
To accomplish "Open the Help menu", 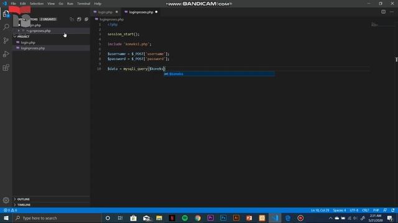I will (98, 4).
